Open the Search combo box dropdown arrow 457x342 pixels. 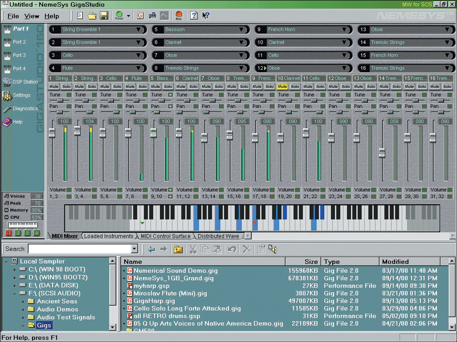(x=134, y=249)
